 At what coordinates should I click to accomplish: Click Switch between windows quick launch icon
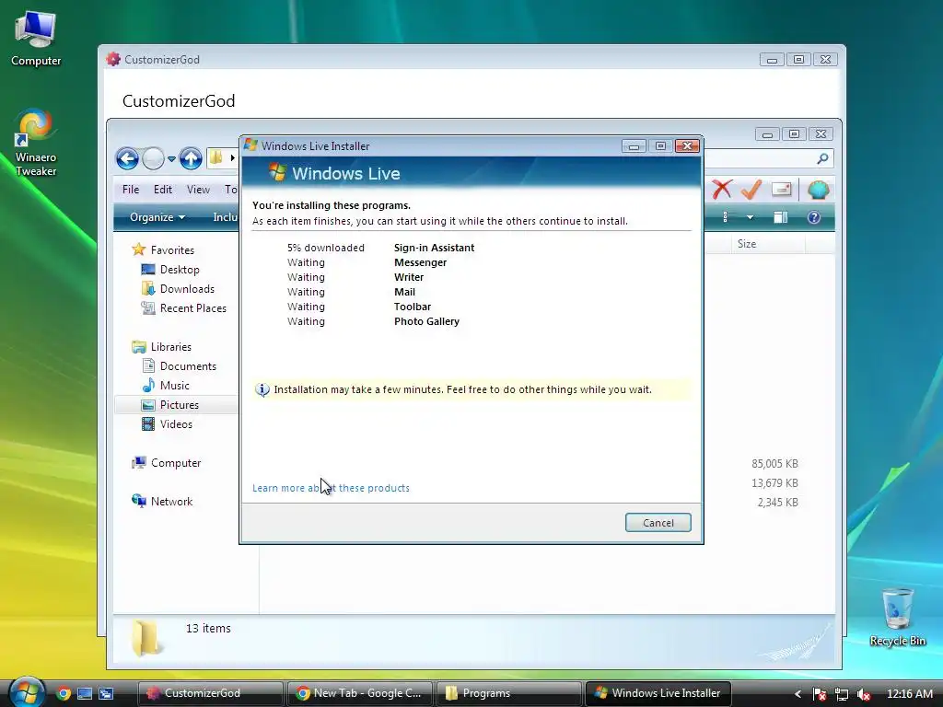(x=106, y=694)
